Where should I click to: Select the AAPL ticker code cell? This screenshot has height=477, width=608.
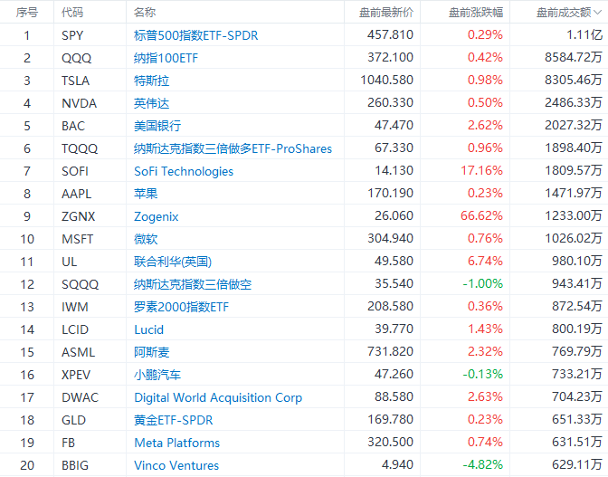point(78,194)
